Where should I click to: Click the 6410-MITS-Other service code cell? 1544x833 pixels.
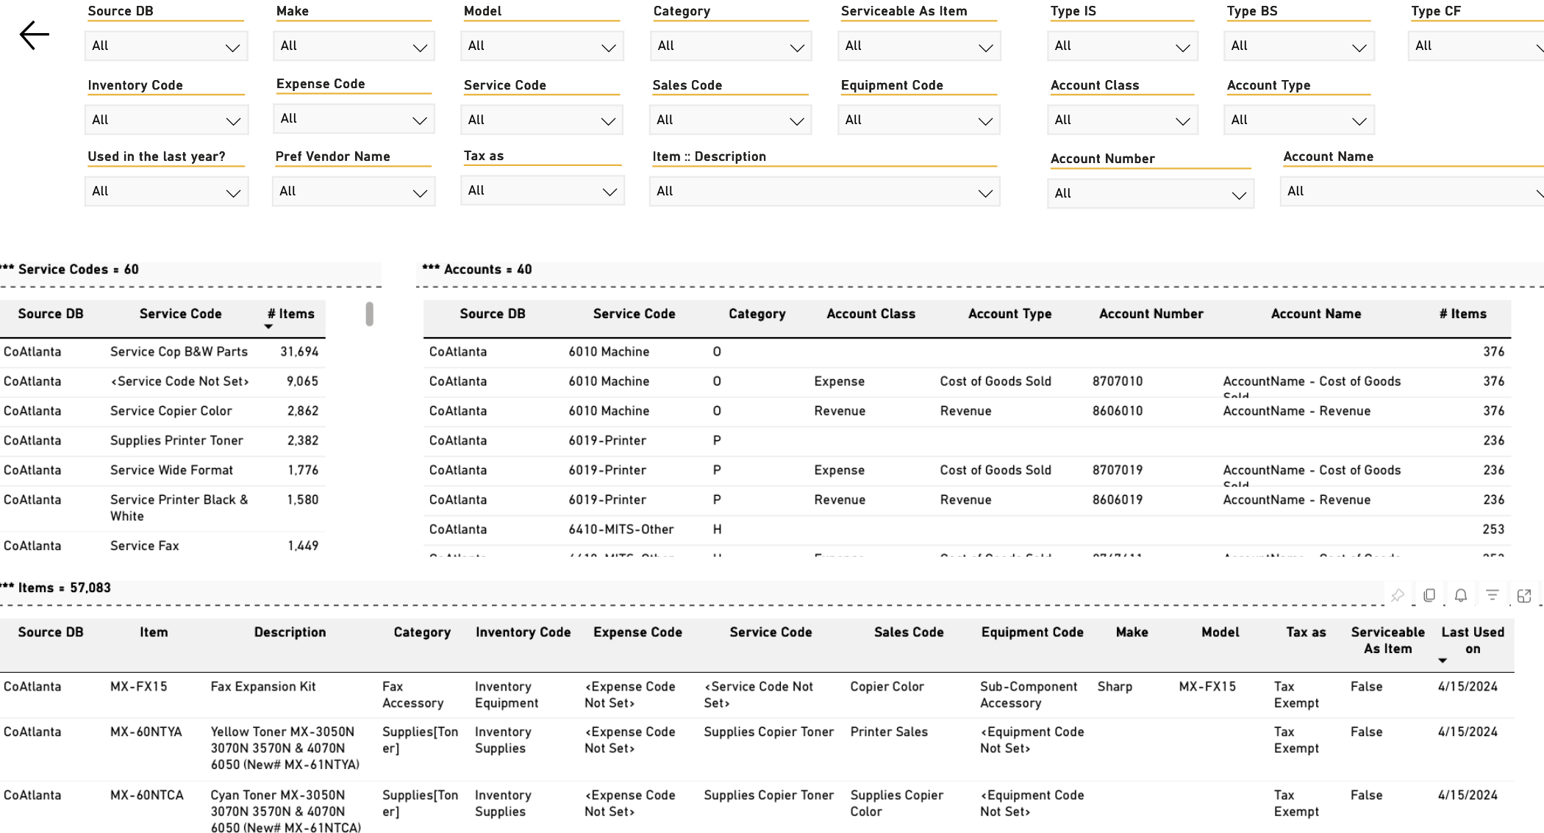pos(621,529)
